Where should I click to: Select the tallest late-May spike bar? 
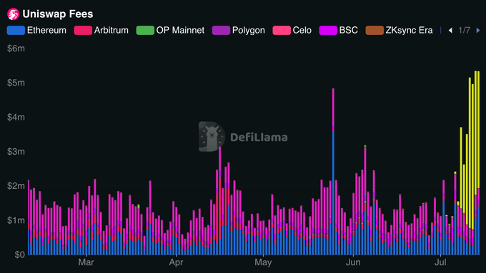pyautogui.click(x=333, y=172)
